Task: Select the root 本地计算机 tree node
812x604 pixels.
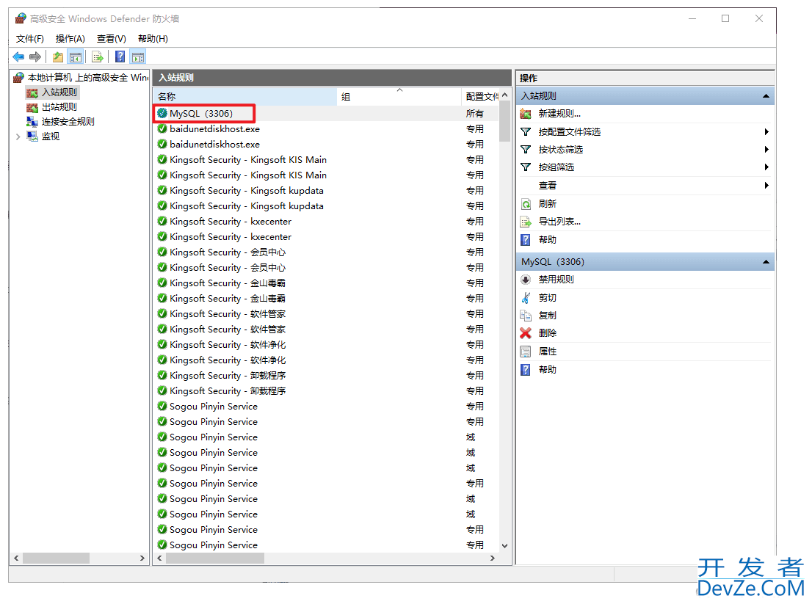Action: click(87, 78)
